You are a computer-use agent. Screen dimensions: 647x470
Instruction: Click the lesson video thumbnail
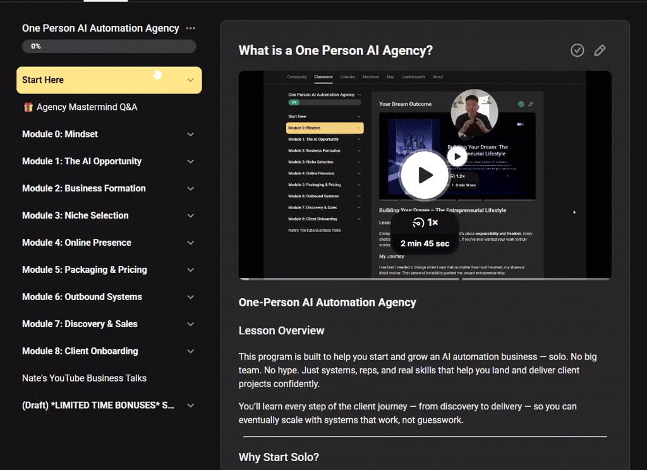point(425,175)
